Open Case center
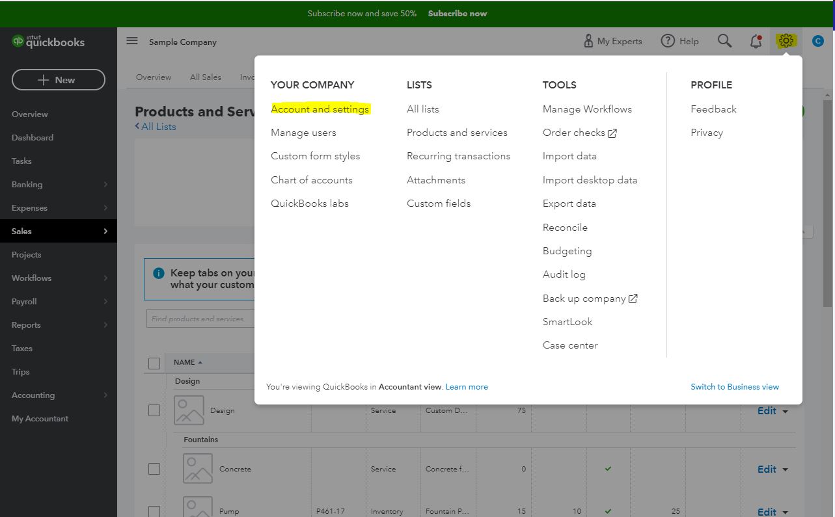The height and width of the screenshot is (517, 835). click(570, 345)
